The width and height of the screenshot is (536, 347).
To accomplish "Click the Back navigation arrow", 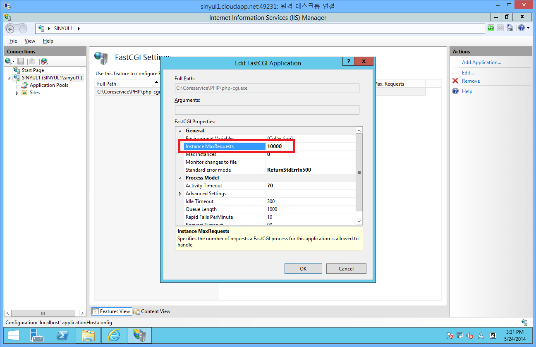I will 10,29.
